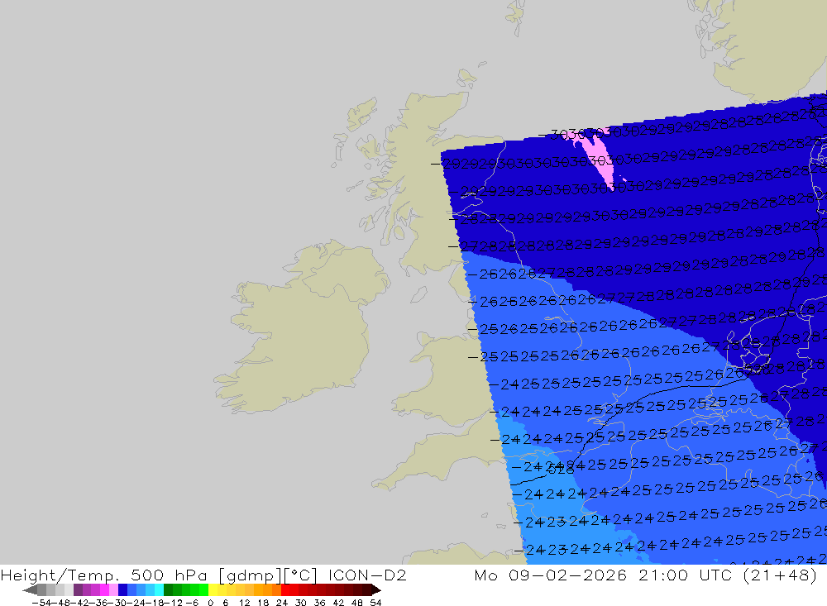Click the dark brown right arrow end of color bar
The width and height of the screenshot is (827, 606).
point(376,590)
